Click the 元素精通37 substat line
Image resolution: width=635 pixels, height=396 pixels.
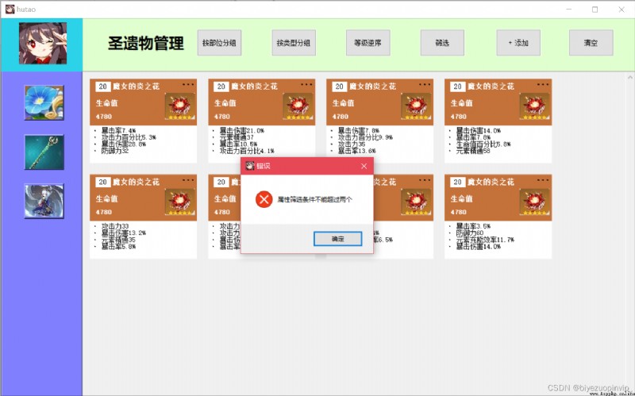point(237,137)
